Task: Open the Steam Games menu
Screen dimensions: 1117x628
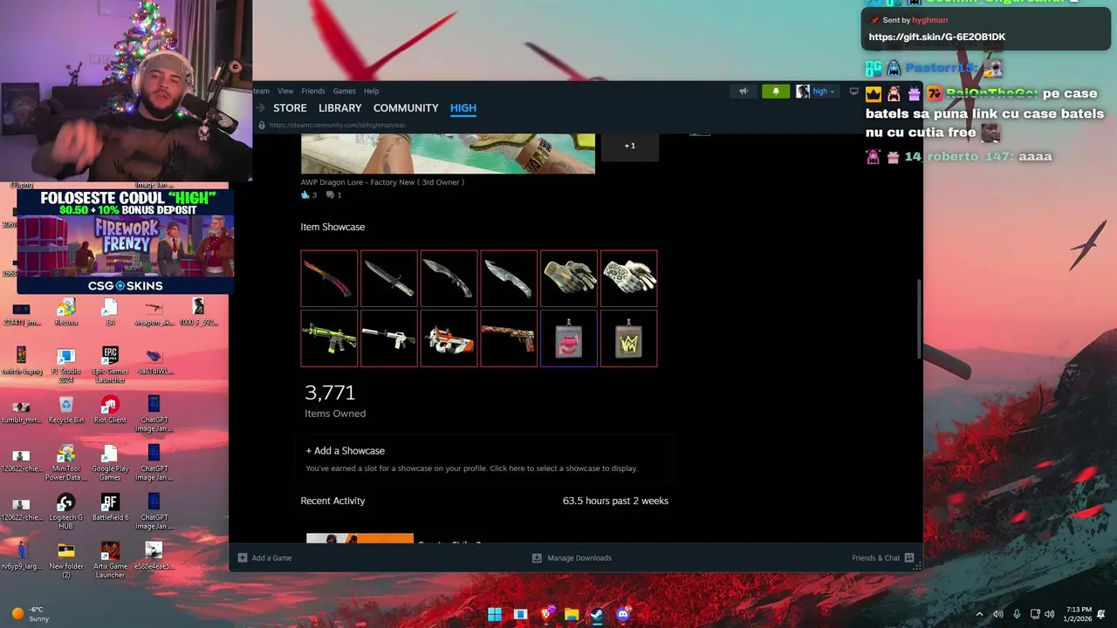Action: 344,91
